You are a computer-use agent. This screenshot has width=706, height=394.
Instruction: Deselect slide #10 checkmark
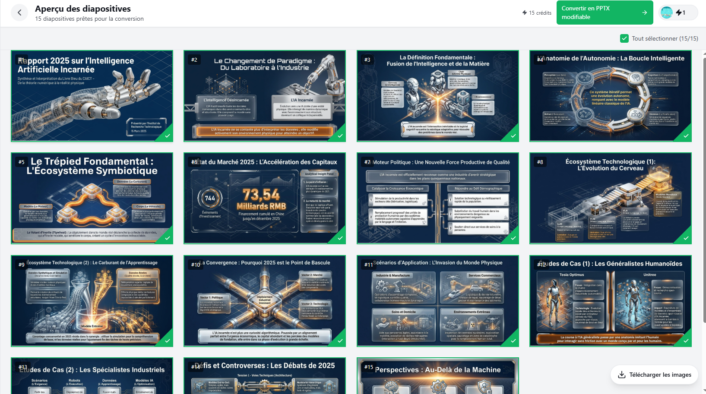point(340,341)
